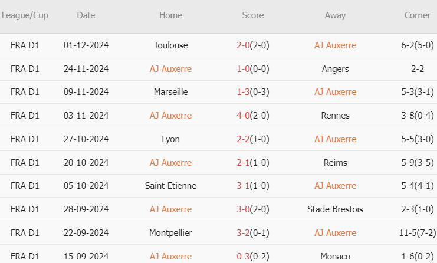Open the 4-0 score against Rennes

[x=252, y=116]
